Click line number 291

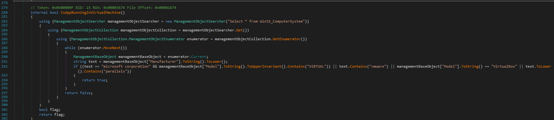click(4, 62)
